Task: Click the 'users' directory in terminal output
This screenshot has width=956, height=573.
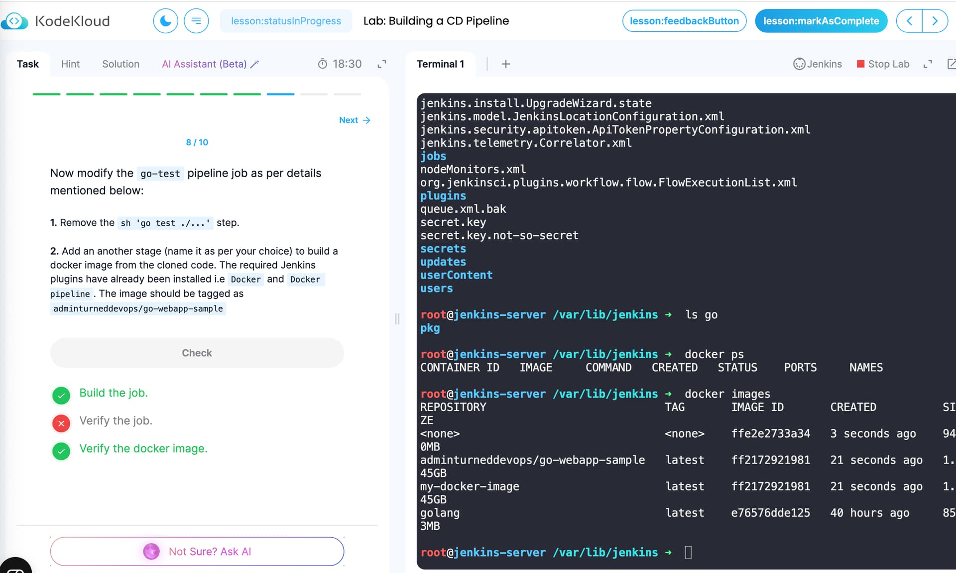Action: point(437,288)
